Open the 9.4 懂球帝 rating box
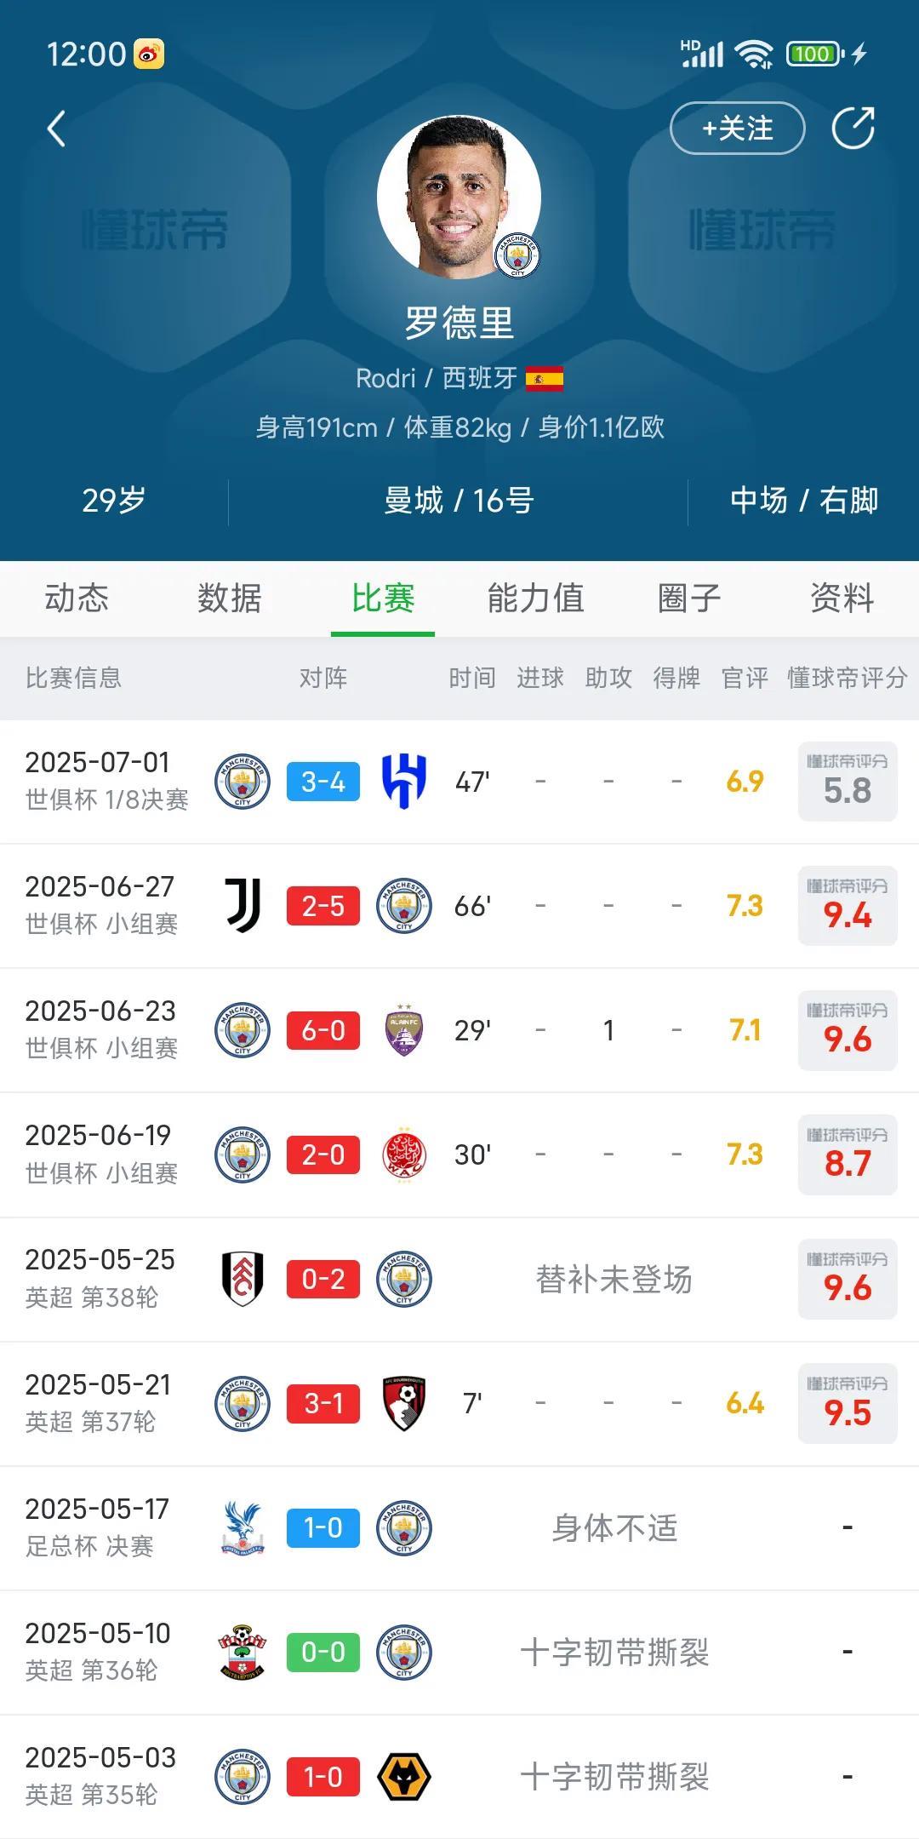This screenshot has height=1839, width=919. click(848, 906)
